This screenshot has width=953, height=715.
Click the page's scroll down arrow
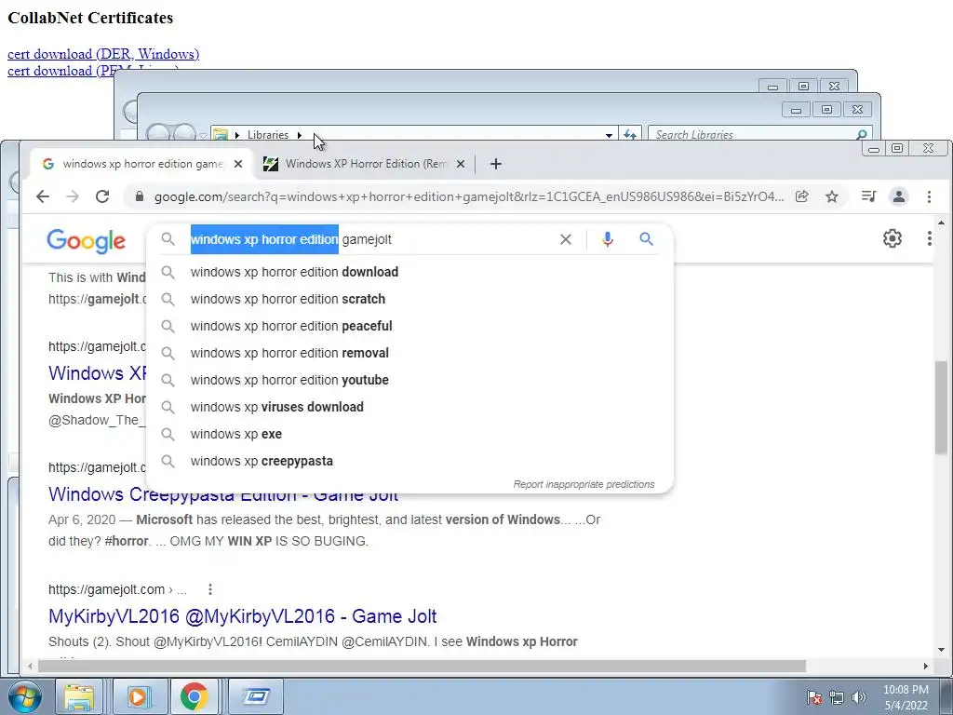pyautogui.click(x=941, y=650)
